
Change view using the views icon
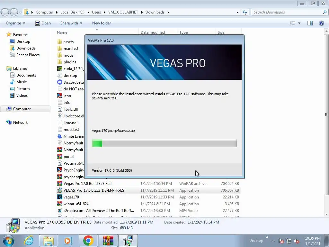coord(292,23)
